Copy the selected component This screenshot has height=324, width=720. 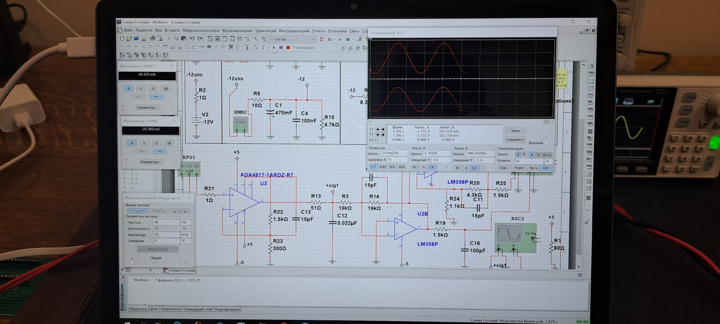(x=176, y=38)
